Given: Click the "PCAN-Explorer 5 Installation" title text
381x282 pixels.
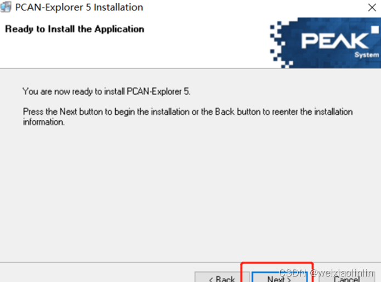Looking at the screenshot, I should coord(79,7).
